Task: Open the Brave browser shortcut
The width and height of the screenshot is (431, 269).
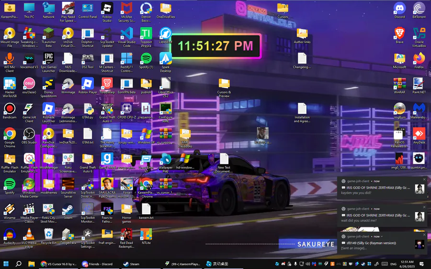Action: pos(399,35)
